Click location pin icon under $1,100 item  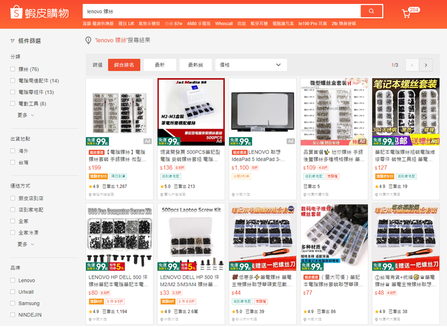tap(233, 194)
